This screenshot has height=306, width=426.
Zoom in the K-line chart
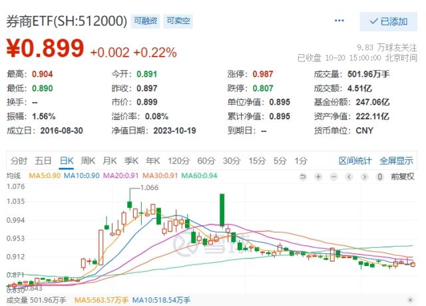click(318, 177)
